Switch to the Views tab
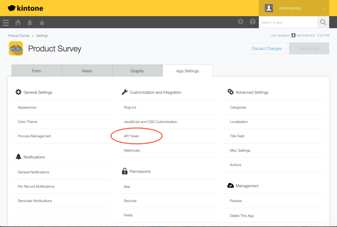Viewport: 337px width, 227px height. (87, 71)
